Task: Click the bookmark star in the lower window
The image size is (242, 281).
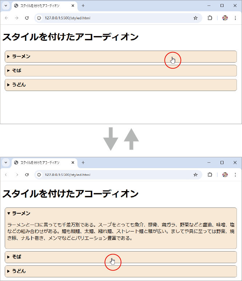Action: coord(195,175)
